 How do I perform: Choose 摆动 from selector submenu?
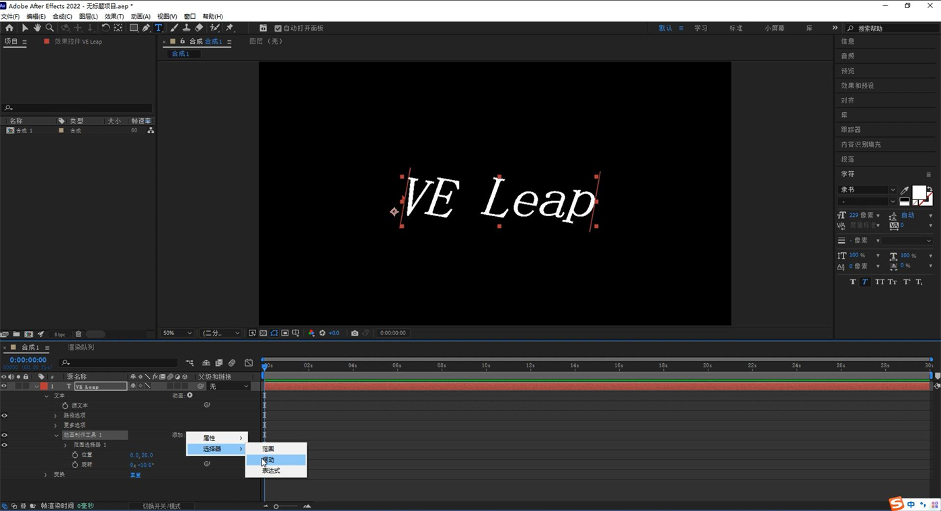point(276,459)
